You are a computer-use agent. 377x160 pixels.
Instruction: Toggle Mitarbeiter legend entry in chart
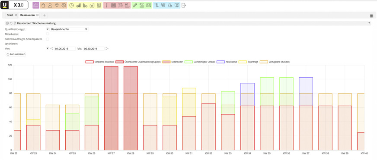173,62
